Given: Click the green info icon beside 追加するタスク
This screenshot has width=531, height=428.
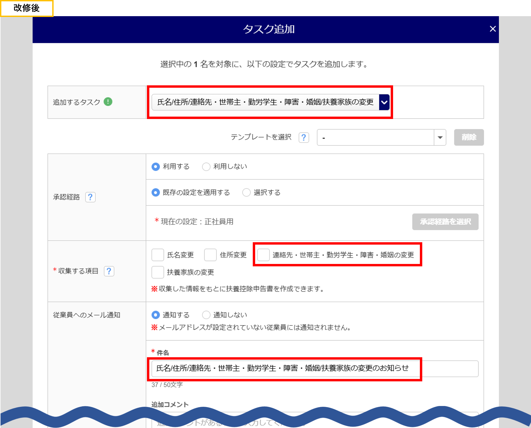Looking at the screenshot, I should coord(108,102).
